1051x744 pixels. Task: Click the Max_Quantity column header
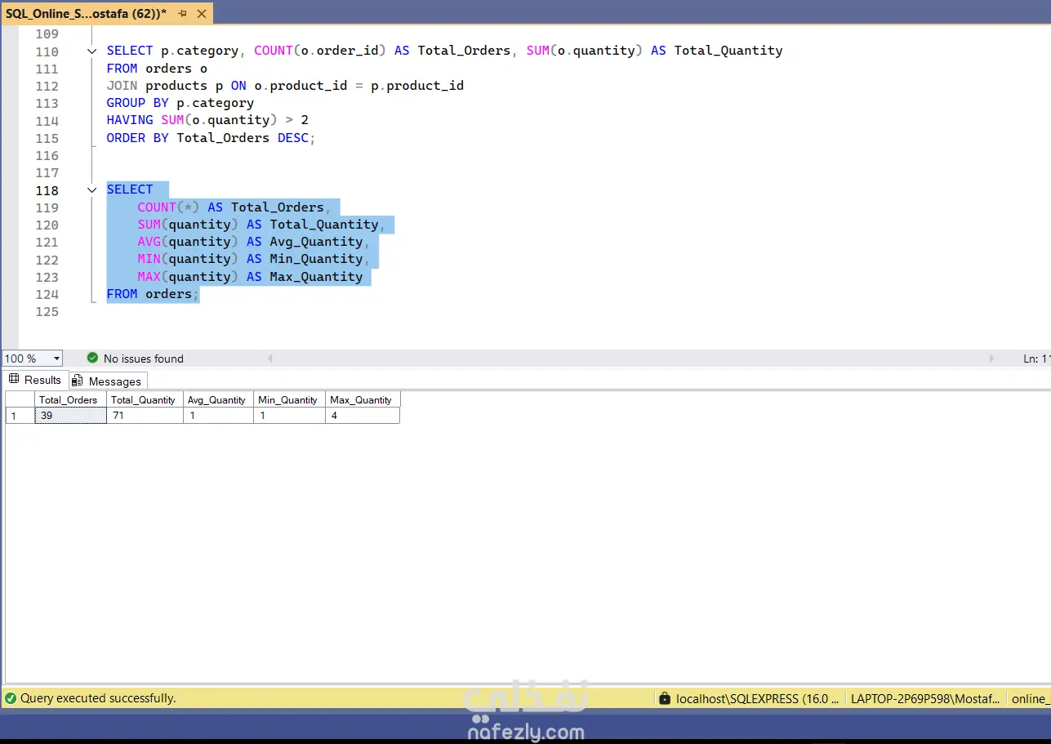pyautogui.click(x=362, y=399)
